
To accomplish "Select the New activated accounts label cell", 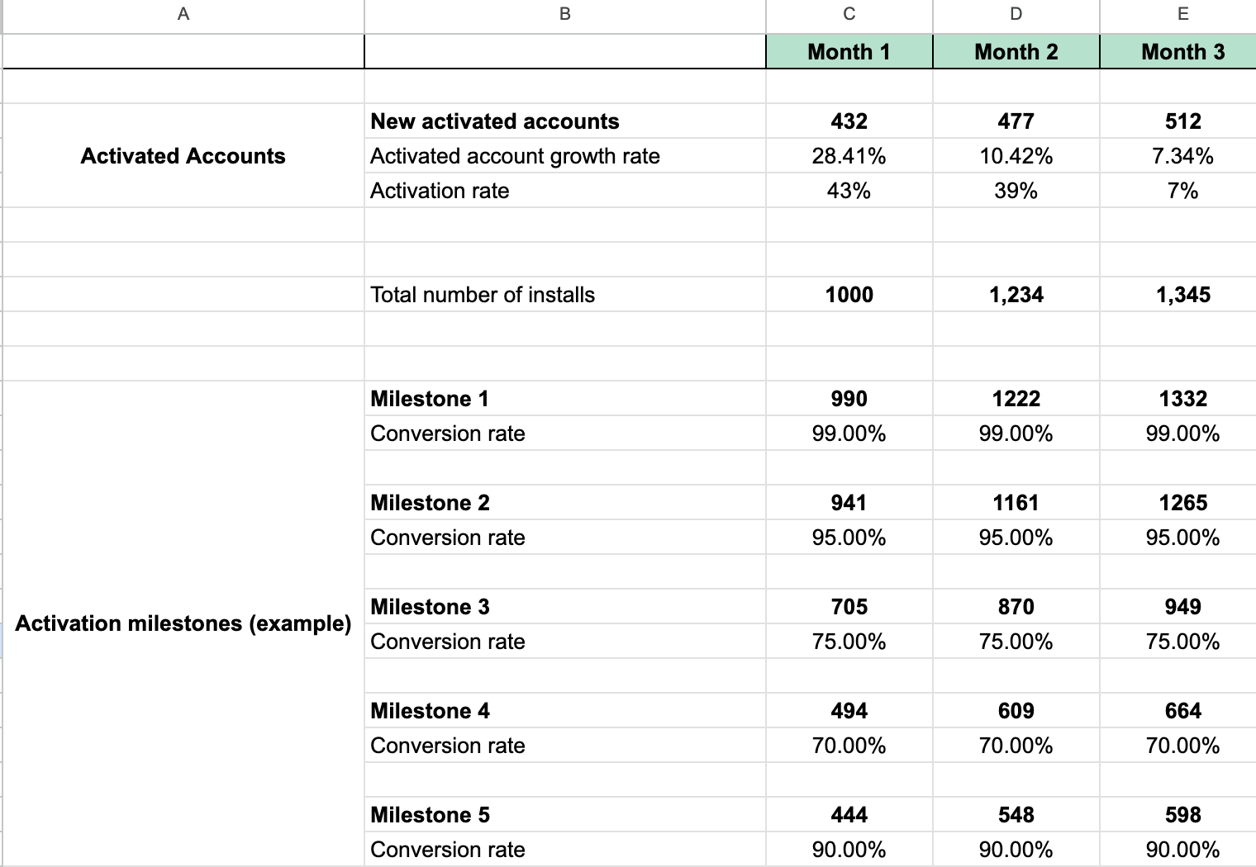I will pyautogui.click(x=565, y=121).
